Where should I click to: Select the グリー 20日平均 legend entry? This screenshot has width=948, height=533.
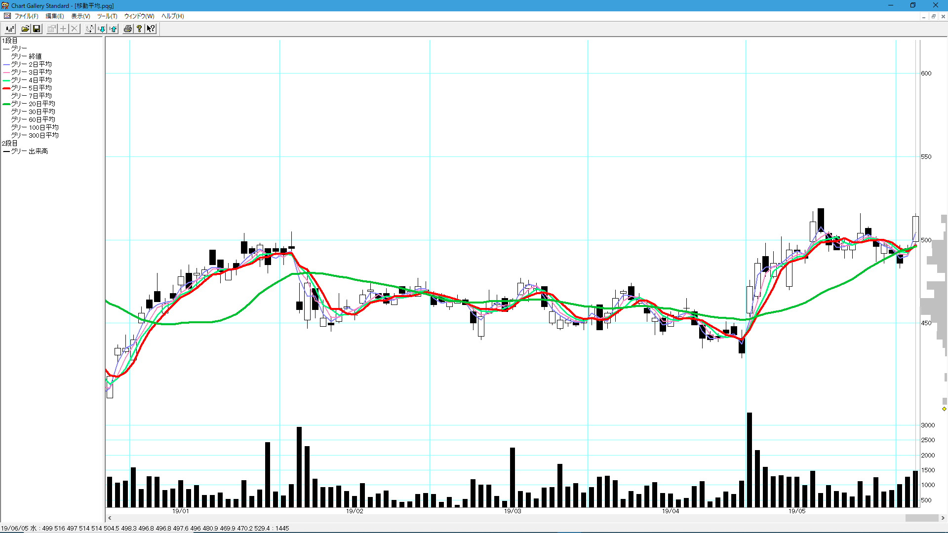pyautogui.click(x=33, y=104)
